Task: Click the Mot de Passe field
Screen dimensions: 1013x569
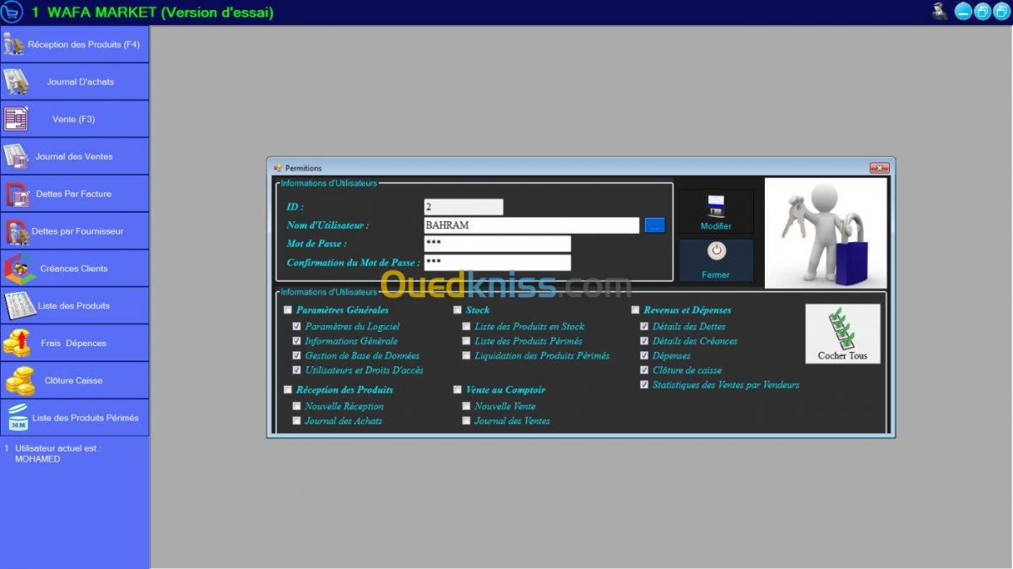Action: click(x=497, y=244)
